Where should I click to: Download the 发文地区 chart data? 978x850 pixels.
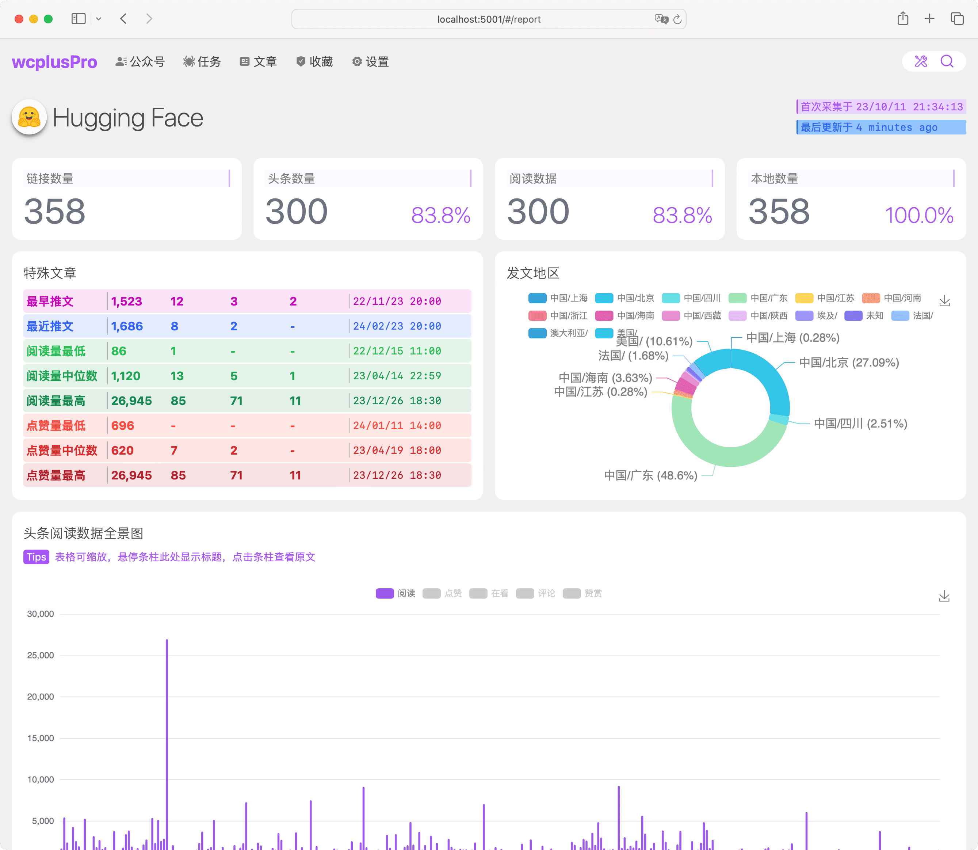tap(944, 301)
